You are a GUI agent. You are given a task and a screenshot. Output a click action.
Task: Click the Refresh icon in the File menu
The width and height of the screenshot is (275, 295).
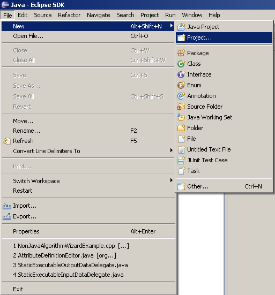click(x=7, y=141)
